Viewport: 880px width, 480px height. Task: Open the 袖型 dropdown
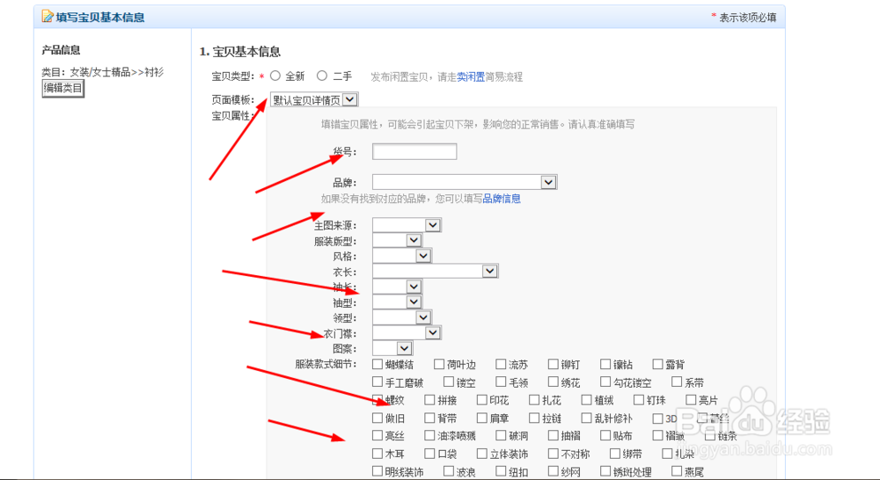click(398, 302)
